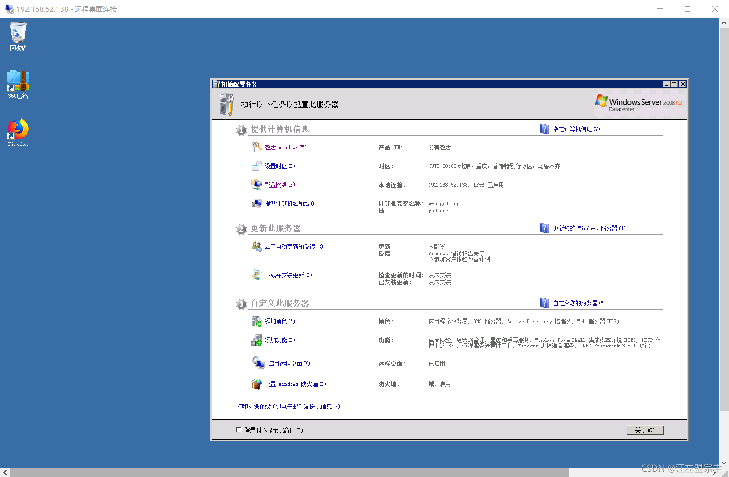Click the 启用远程桌面 icon
The image size is (729, 477).
pos(258,363)
